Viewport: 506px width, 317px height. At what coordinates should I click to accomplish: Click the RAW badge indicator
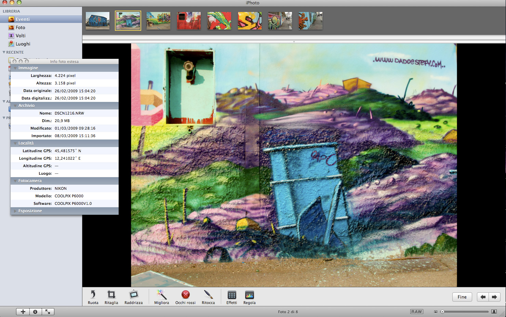[x=416, y=312]
